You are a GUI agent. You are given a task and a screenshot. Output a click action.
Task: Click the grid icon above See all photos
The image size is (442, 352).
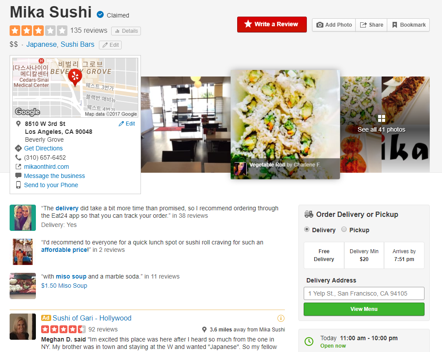point(382,118)
